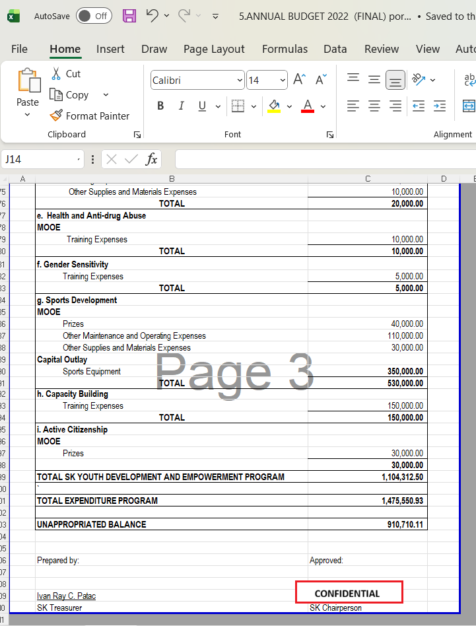Cut the selected cell
476x626 pixels.
66,74
